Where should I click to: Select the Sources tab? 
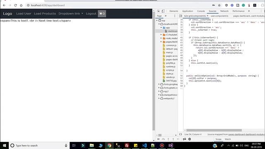(212, 11)
